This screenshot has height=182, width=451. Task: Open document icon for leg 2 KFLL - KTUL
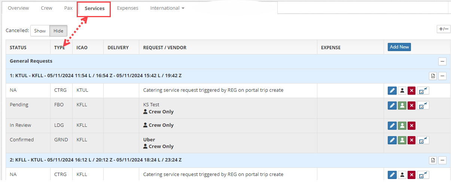[433, 160]
